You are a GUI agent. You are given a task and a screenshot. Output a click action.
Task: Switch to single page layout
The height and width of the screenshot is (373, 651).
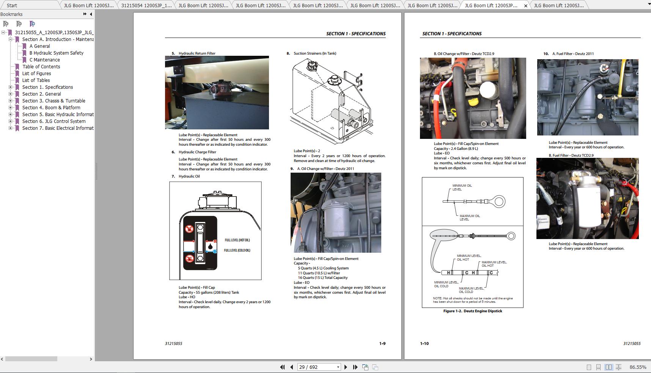pos(589,367)
